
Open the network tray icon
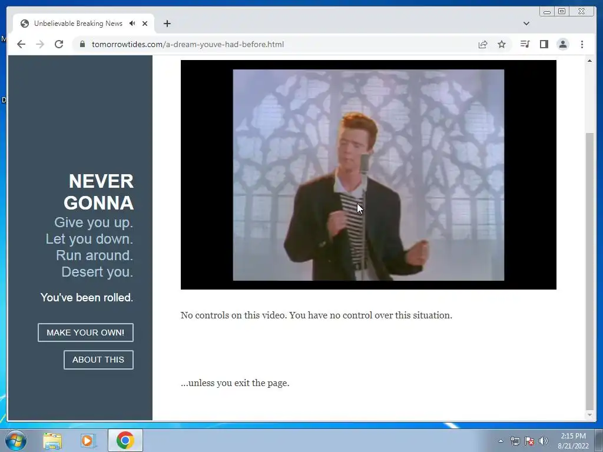pos(515,441)
